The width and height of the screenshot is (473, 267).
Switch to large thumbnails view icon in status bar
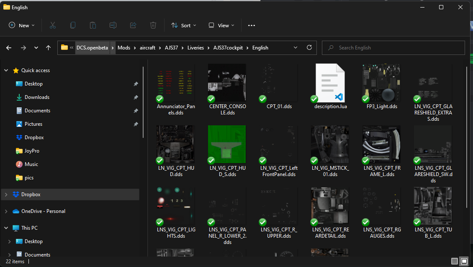[x=464, y=261]
